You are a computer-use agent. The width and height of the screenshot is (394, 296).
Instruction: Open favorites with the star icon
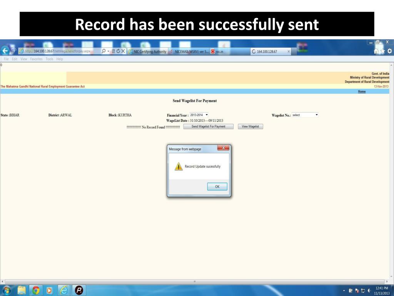tap(383, 51)
